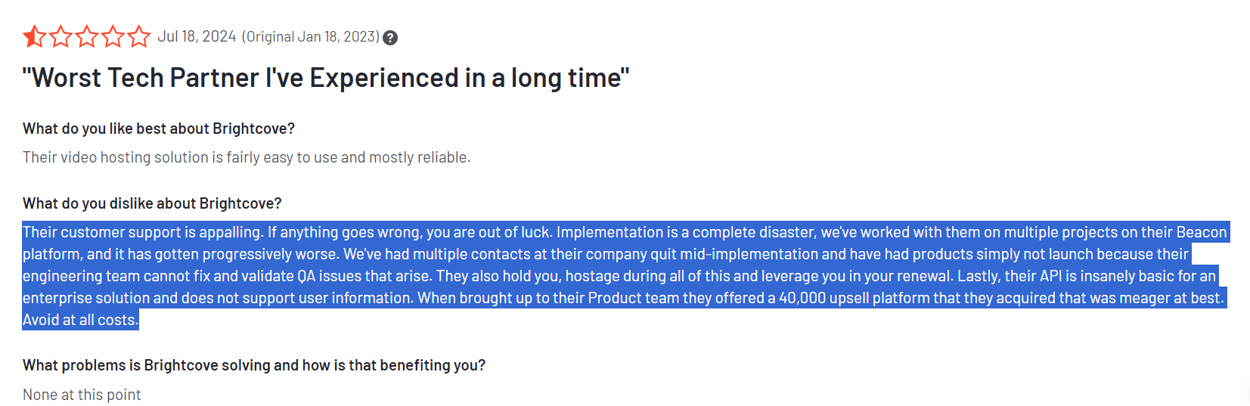This screenshot has height=406, width=1250.
Task: Click the "None at this point" answer text
Action: pyautogui.click(x=82, y=395)
